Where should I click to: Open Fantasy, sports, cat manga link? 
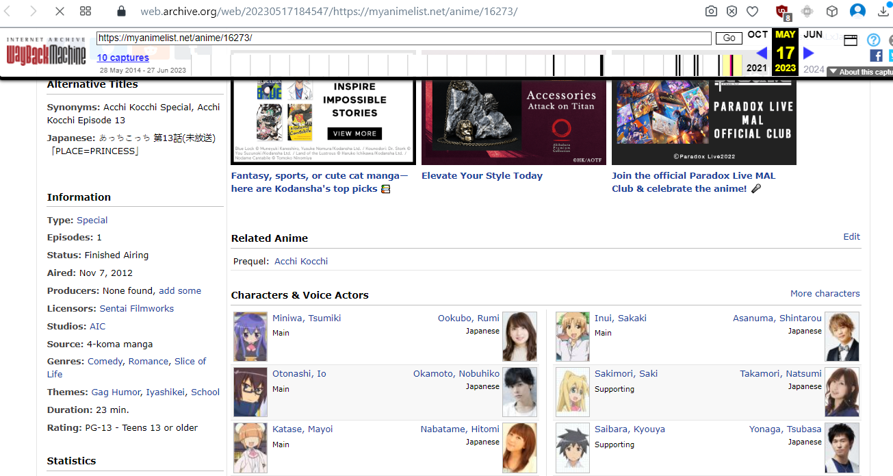pyautogui.click(x=320, y=182)
